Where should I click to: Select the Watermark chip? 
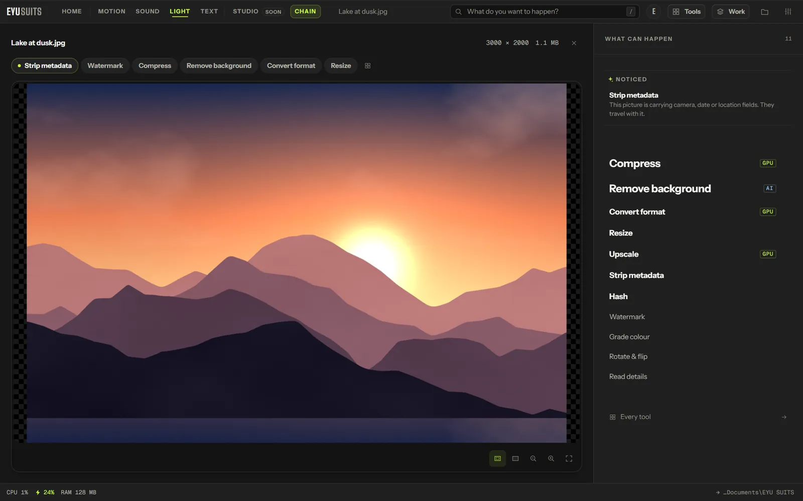coord(105,66)
